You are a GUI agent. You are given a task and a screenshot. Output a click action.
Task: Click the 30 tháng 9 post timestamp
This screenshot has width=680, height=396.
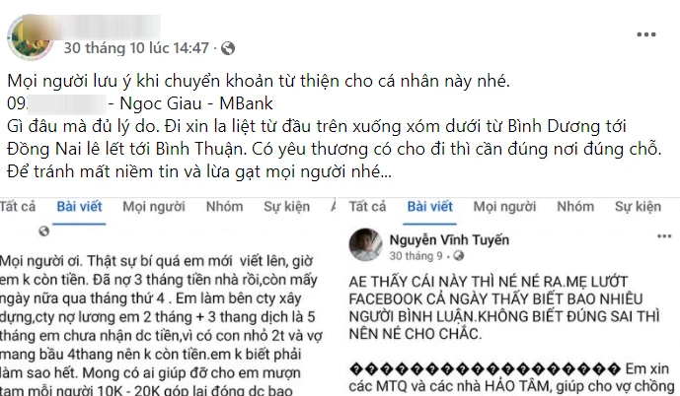click(x=416, y=256)
